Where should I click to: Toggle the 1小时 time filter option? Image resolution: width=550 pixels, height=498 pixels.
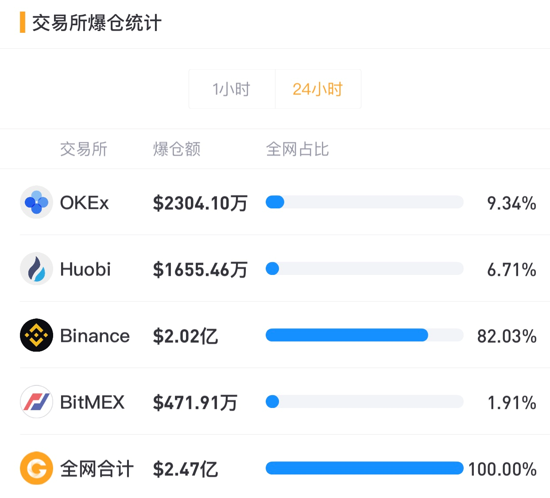point(232,89)
